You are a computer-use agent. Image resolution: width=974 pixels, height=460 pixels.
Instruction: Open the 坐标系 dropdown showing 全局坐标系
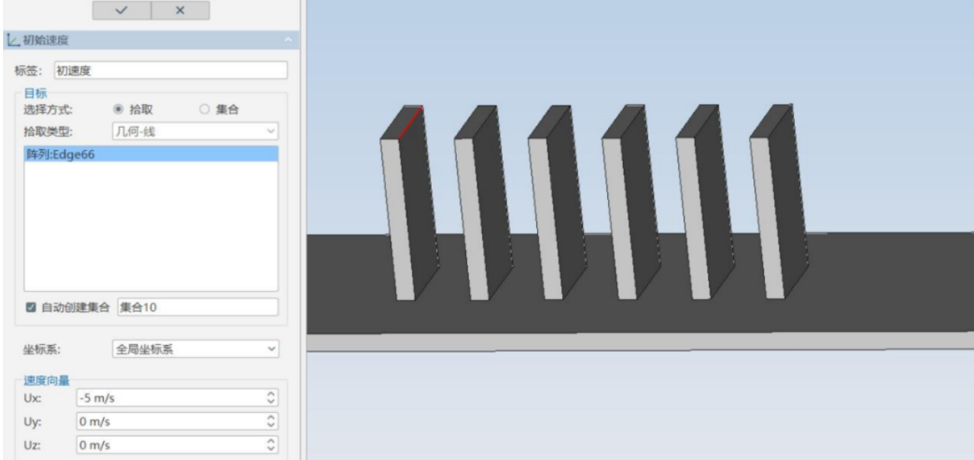click(x=194, y=349)
